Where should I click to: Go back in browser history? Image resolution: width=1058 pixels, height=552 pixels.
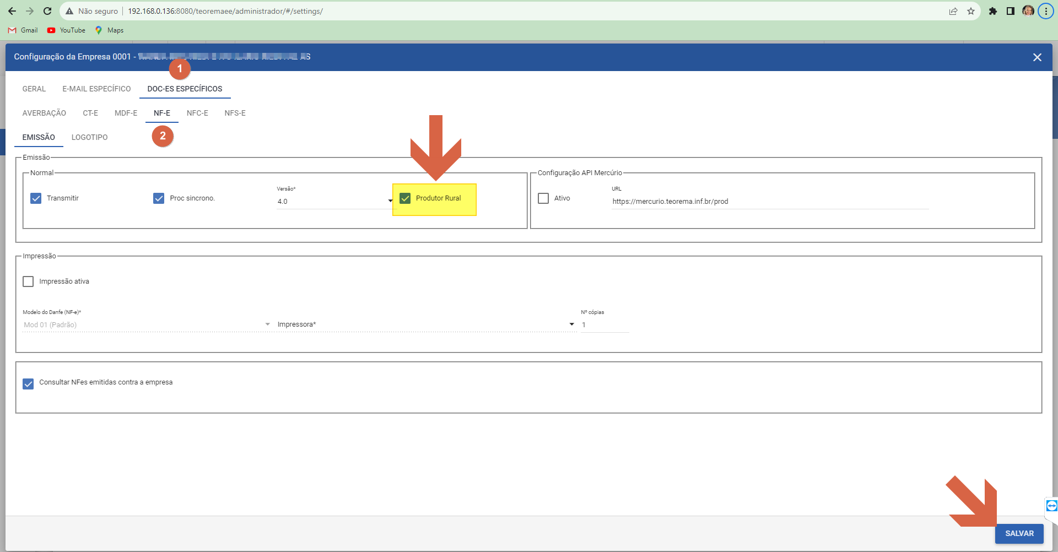(12, 11)
